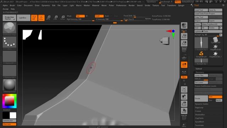Toggle the orange Smt button near Divide
227x128 pixels.
[x=215, y=97]
